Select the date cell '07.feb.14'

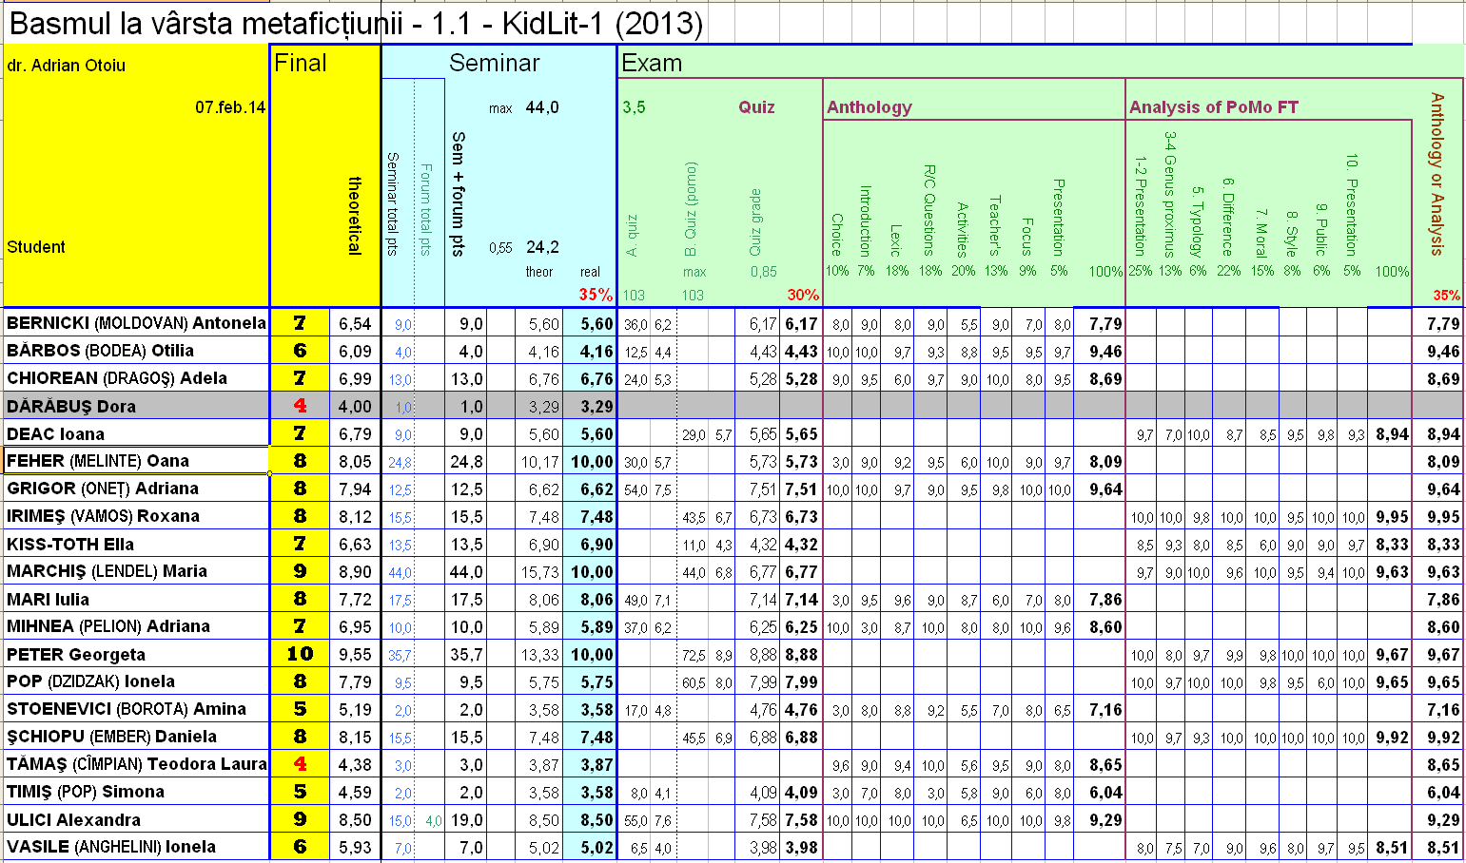pos(230,107)
